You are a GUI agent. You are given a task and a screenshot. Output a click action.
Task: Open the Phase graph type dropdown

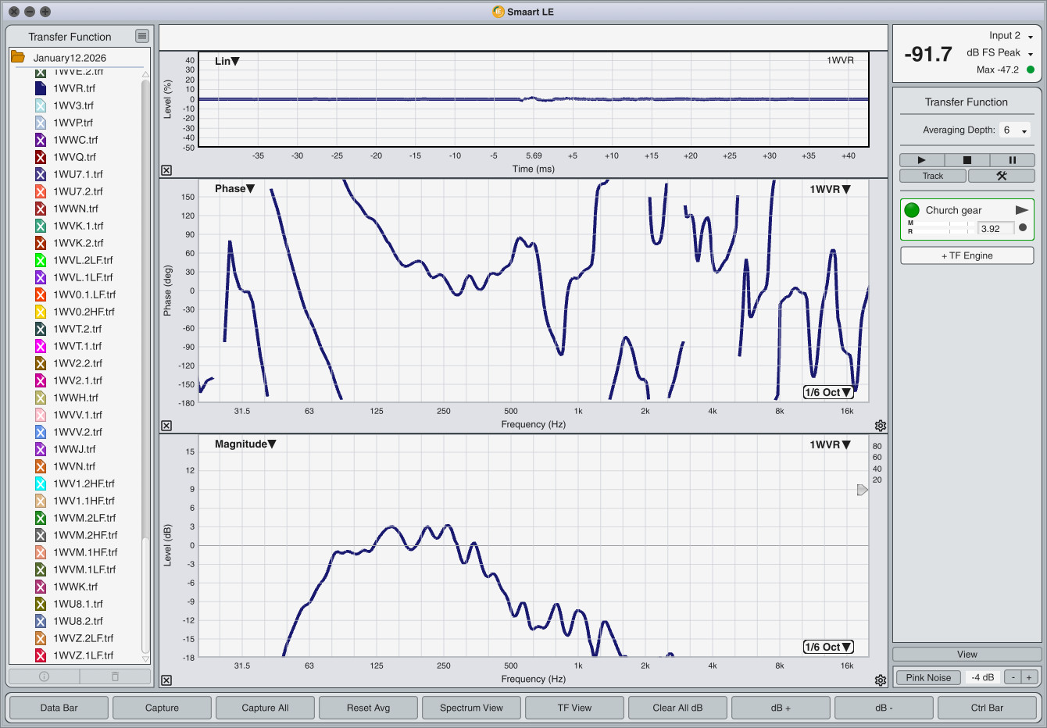(234, 188)
